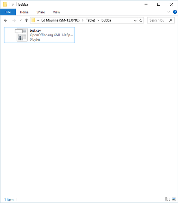Open the View ribbon tab
This screenshot has width=178, height=203.
coord(56,12)
